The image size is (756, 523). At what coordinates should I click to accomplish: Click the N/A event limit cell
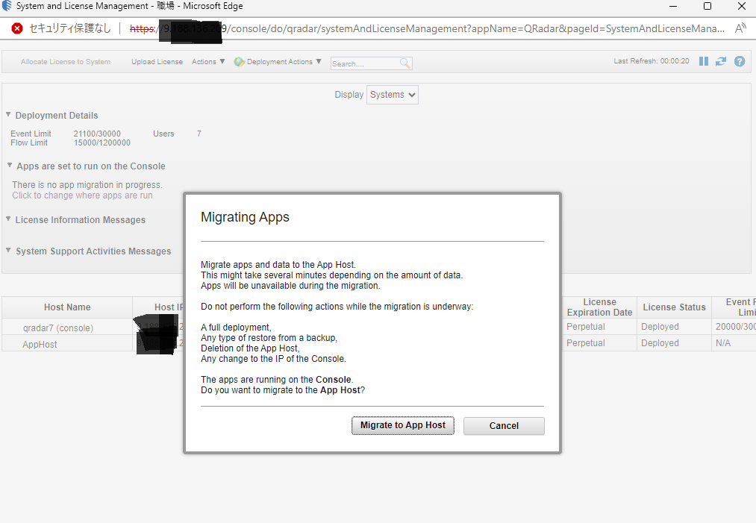(722, 342)
